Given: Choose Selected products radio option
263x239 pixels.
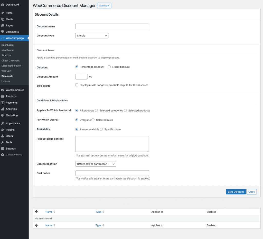Looking at the screenshot, I should coord(125,111).
